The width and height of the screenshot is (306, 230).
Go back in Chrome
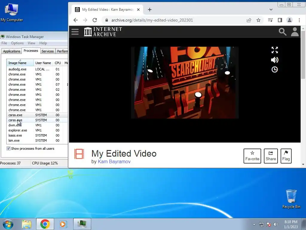[x=76, y=20]
